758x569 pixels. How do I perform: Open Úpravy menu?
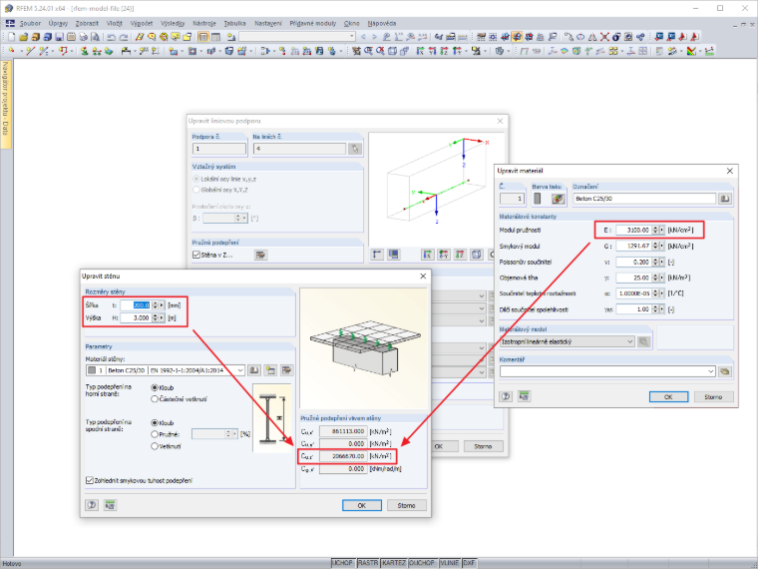pyautogui.click(x=58, y=23)
